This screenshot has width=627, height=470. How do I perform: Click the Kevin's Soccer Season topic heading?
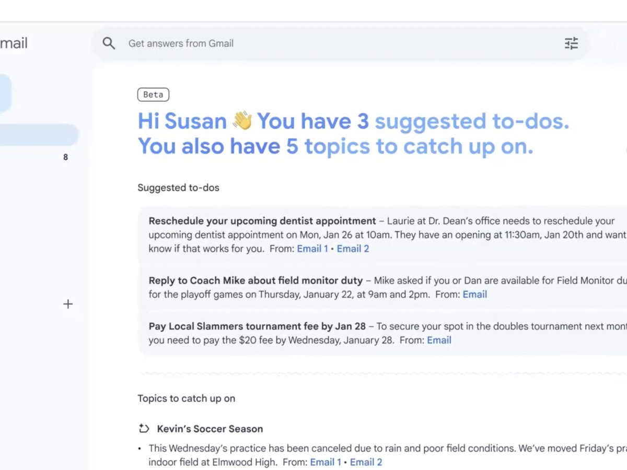[210, 429]
